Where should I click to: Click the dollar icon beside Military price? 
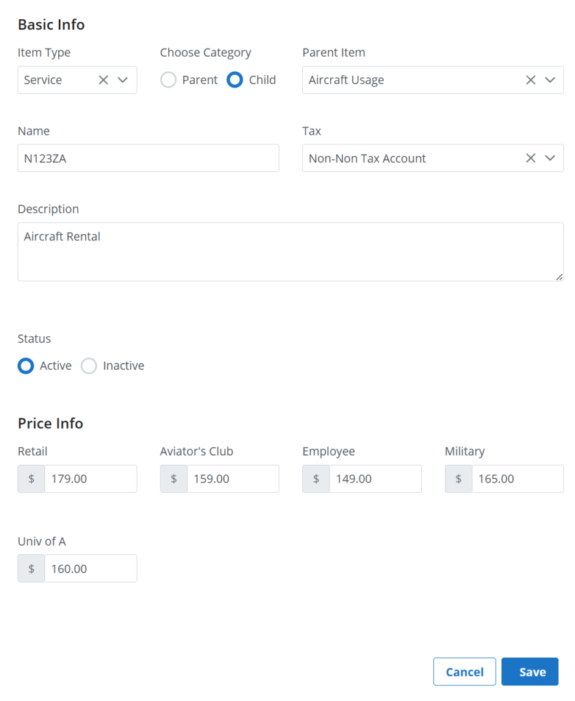[x=459, y=479]
